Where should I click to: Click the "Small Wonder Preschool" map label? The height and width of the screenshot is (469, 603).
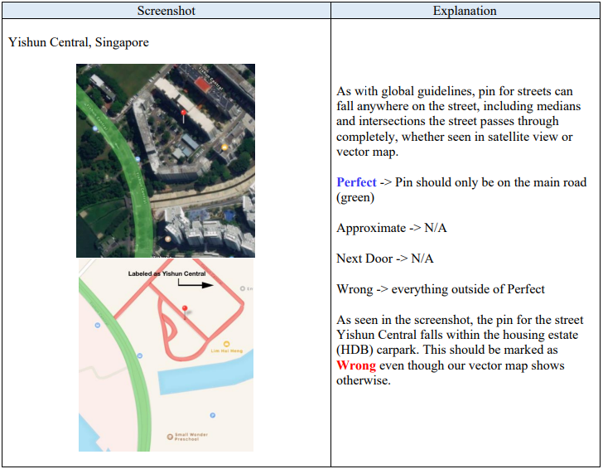pos(191,437)
